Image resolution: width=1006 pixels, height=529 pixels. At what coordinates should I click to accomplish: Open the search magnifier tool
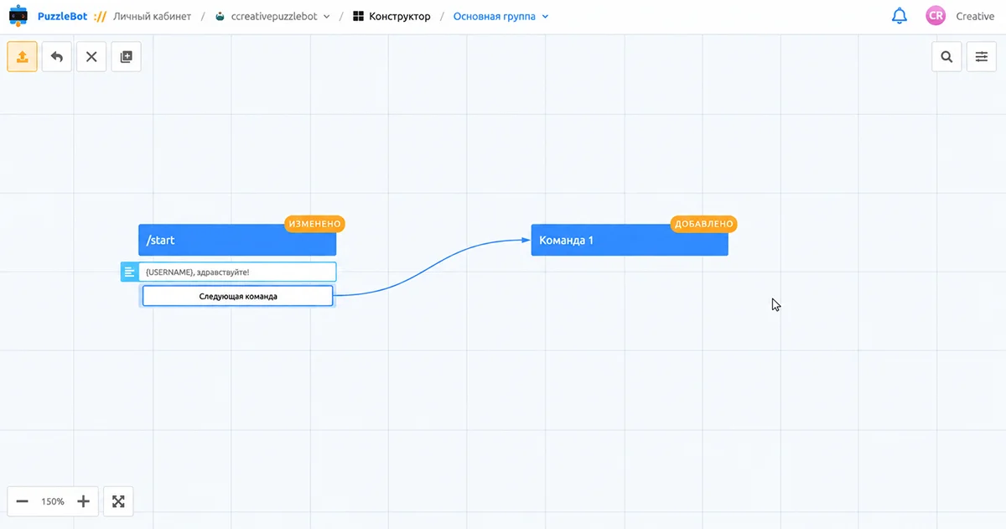click(x=946, y=57)
